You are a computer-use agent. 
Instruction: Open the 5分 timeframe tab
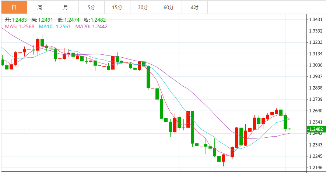[91, 7]
